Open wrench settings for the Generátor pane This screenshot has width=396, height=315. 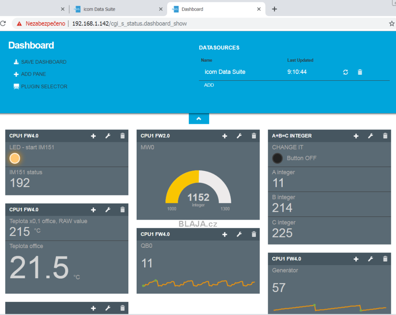[371, 259]
